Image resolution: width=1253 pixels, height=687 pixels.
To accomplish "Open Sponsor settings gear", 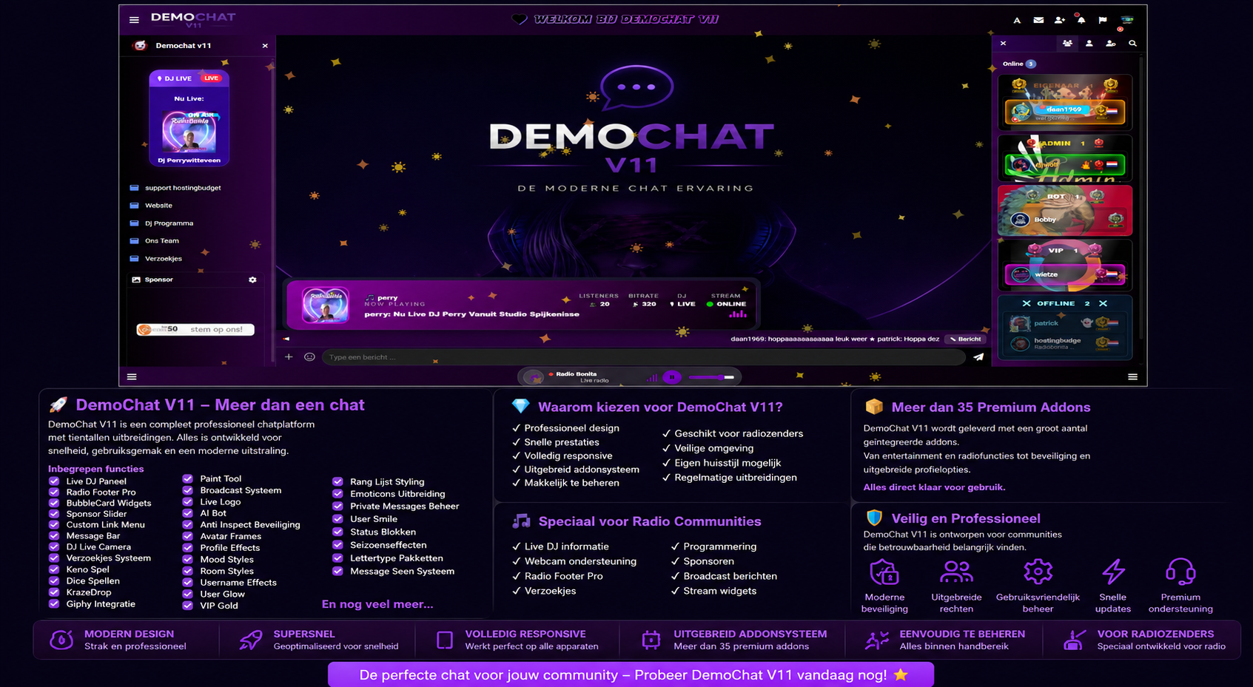I will (x=252, y=280).
